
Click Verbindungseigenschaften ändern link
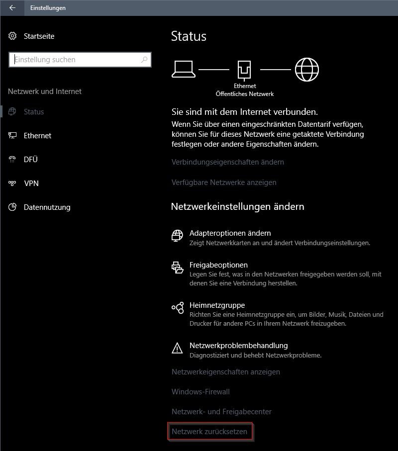[228, 162]
